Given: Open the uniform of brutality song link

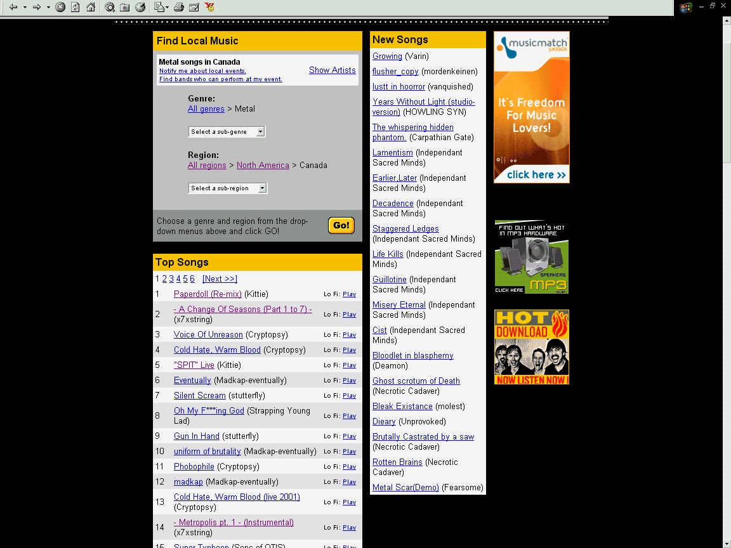Looking at the screenshot, I should 207,451.
